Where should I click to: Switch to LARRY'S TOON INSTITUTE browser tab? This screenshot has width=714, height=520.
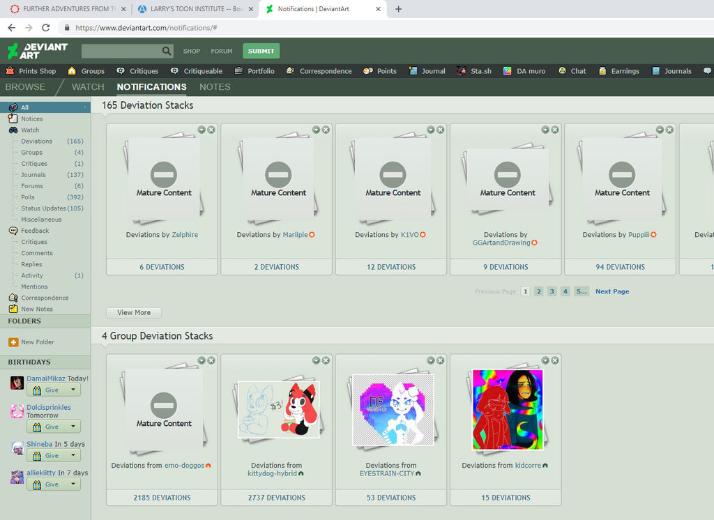195,9
